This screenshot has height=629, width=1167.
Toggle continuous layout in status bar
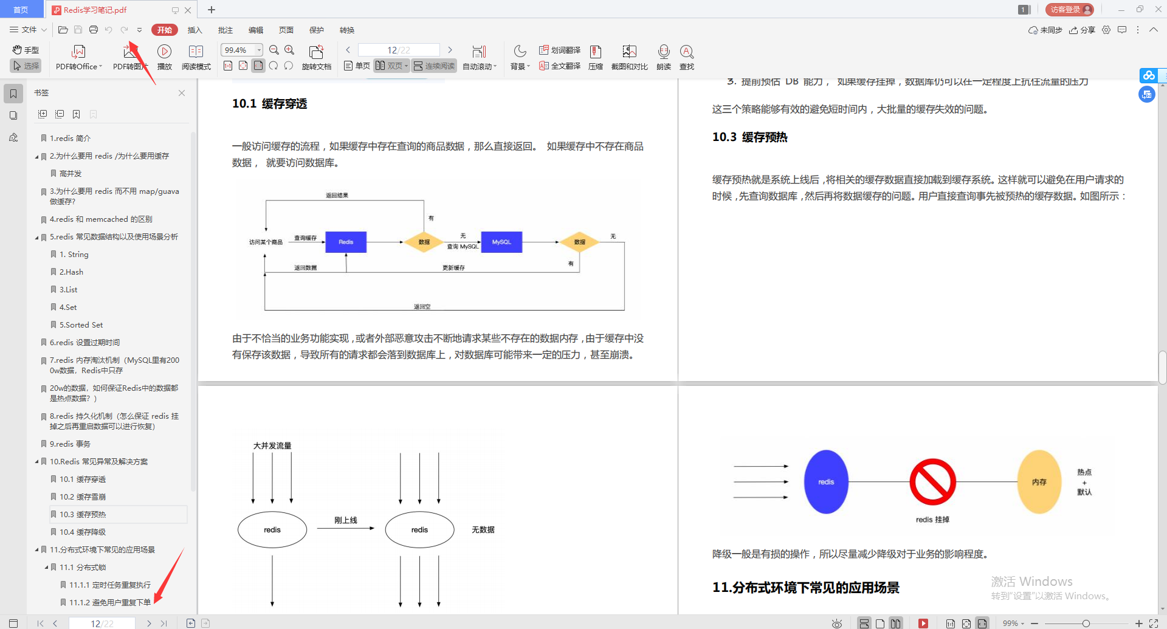(864, 624)
